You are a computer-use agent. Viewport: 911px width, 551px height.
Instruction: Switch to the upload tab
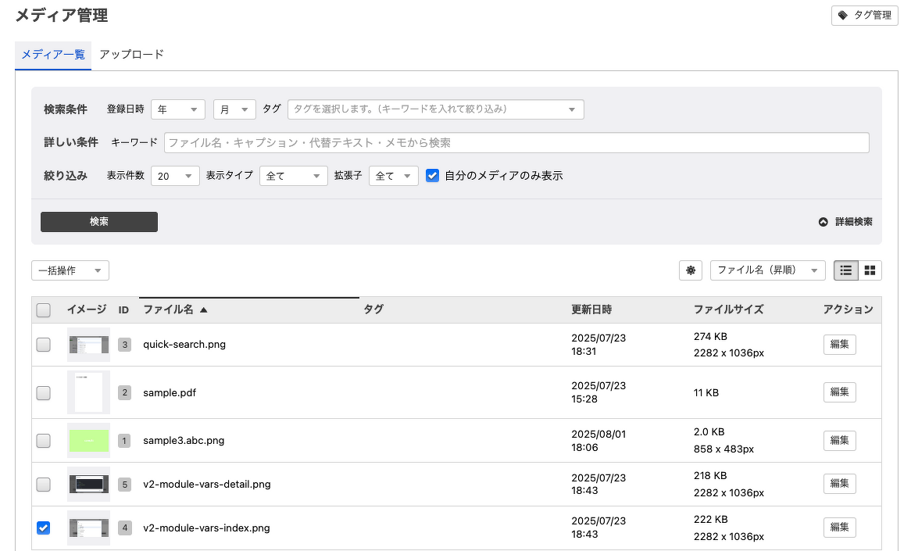(131, 55)
